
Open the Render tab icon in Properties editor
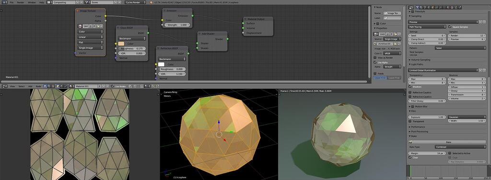[x=417, y=7]
